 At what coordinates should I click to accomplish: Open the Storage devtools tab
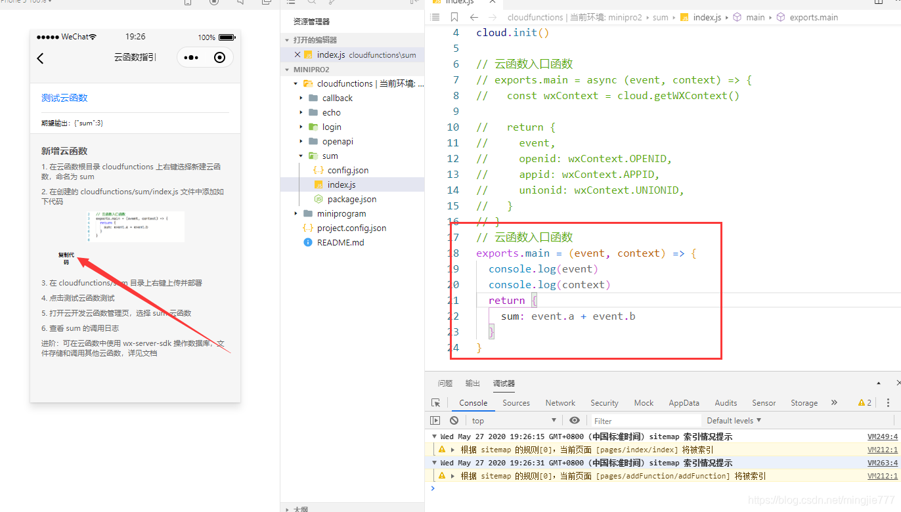tap(804, 403)
